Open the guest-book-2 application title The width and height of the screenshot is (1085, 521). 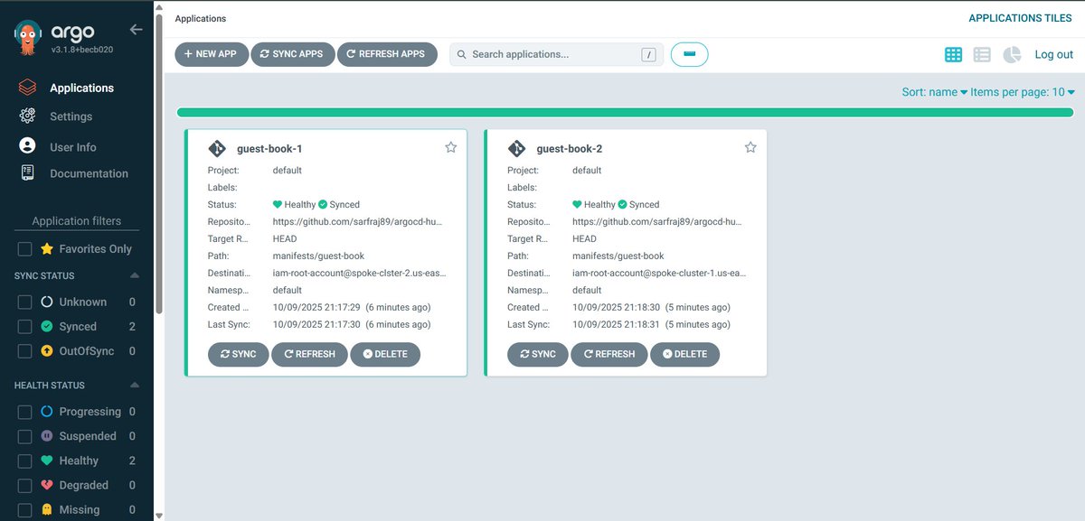570,149
